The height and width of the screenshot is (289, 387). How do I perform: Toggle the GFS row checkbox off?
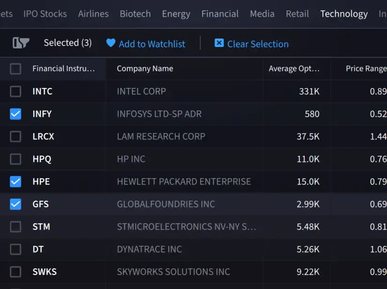coord(15,204)
